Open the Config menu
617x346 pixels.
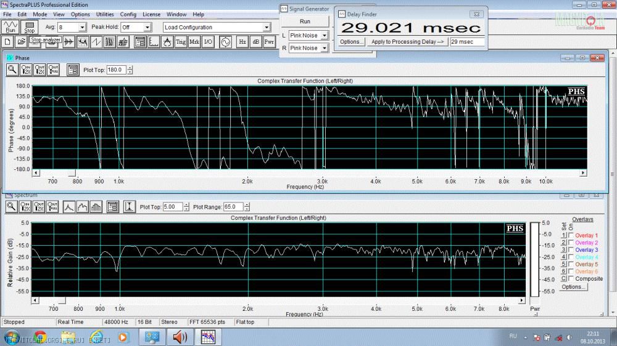pos(128,14)
